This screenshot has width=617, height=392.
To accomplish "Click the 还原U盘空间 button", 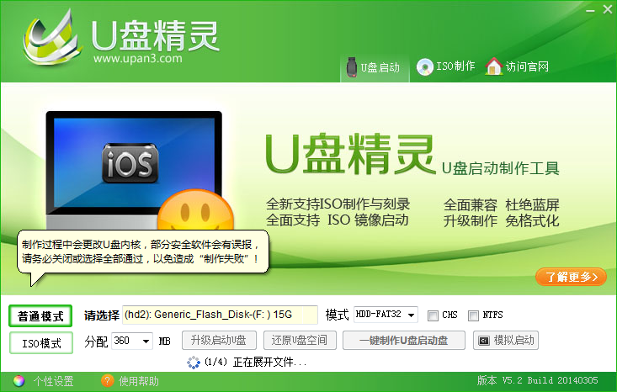I will coord(300,341).
